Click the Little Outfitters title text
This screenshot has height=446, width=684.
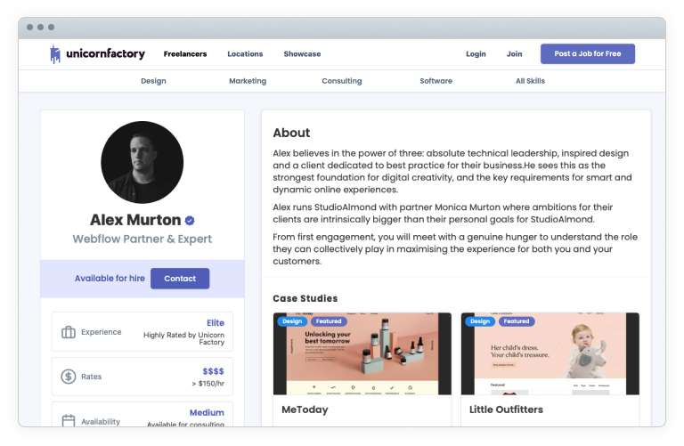[x=506, y=410]
